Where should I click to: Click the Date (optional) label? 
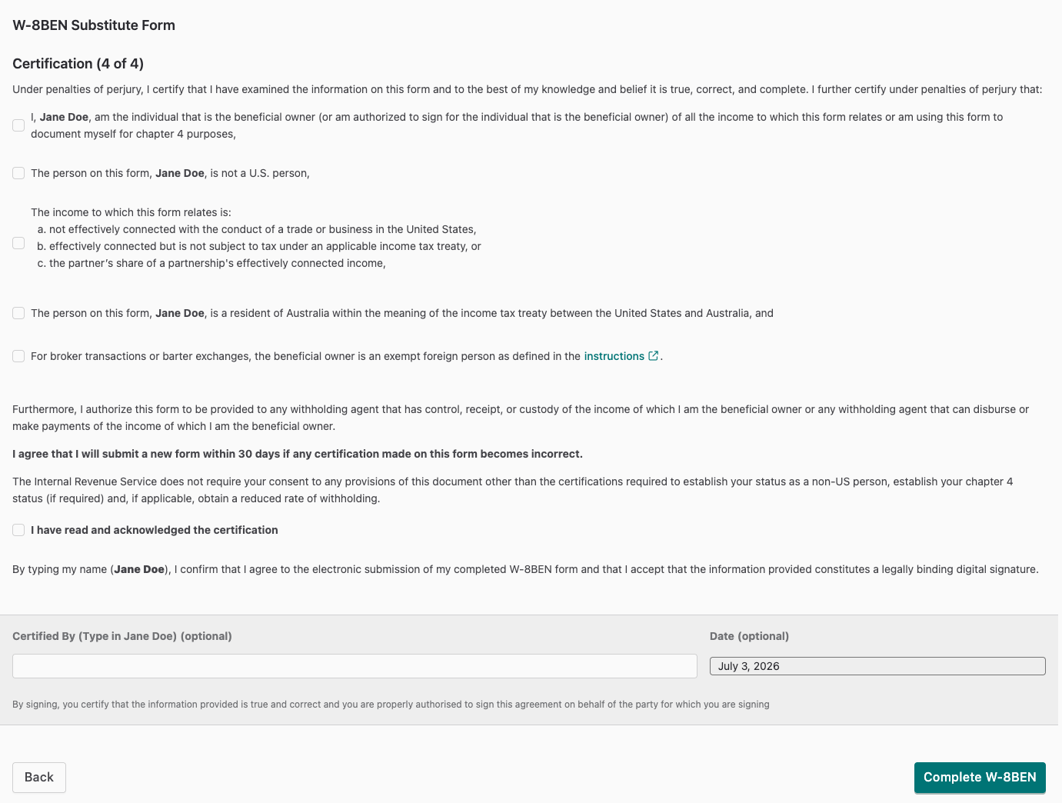coord(749,636)
